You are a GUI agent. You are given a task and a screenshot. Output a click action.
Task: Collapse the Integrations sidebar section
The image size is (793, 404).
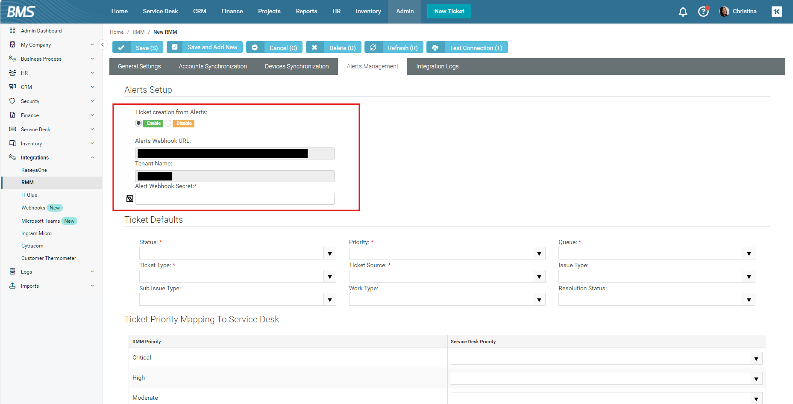coord(93,157)
